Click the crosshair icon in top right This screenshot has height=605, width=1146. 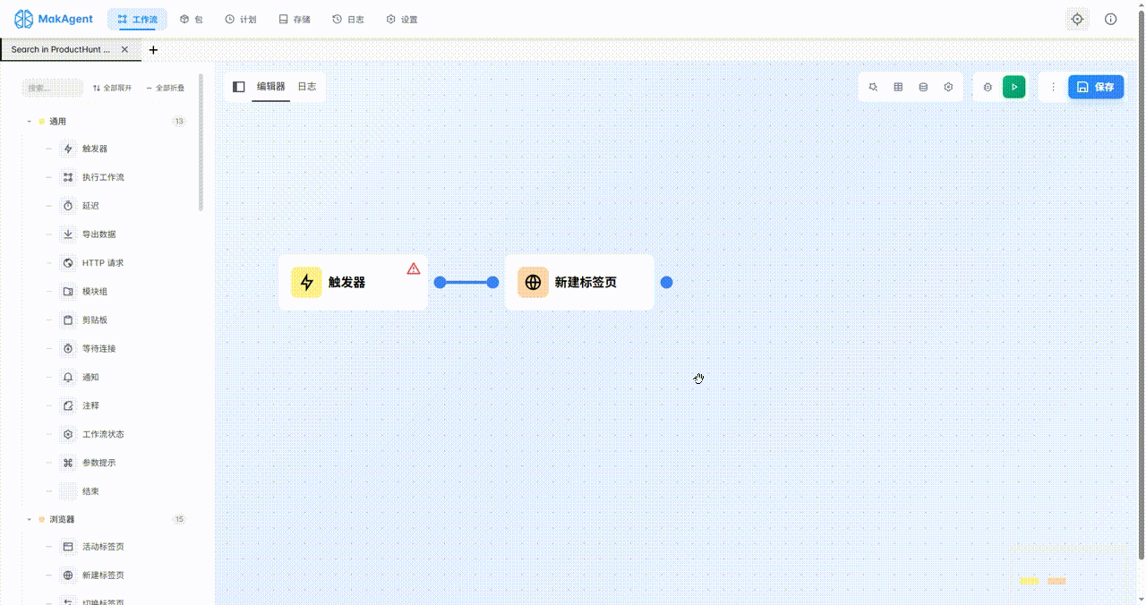(1077, 19)
